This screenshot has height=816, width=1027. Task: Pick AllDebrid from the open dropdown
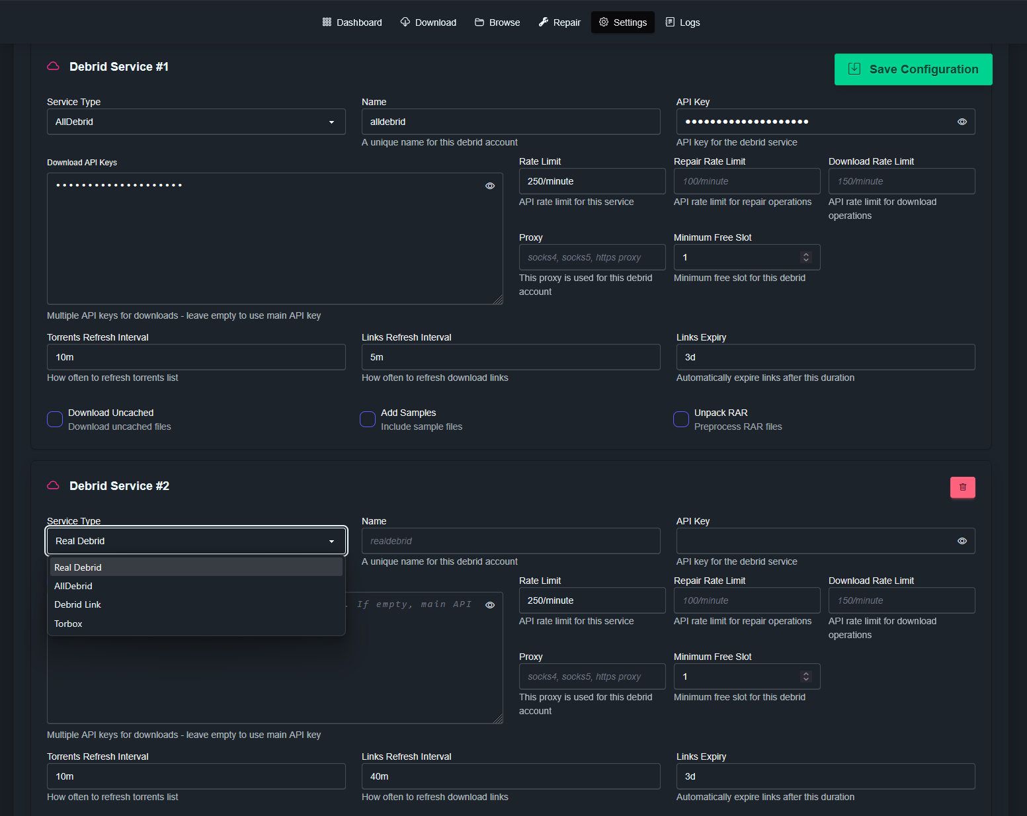[x=73, y=586]
